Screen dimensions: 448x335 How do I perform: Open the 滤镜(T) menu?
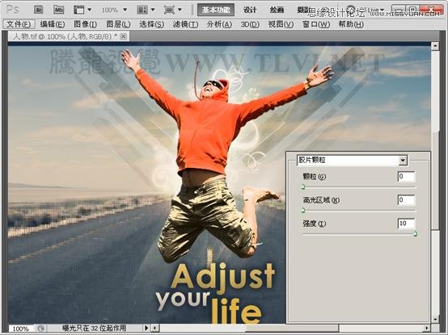click(185, 24)
